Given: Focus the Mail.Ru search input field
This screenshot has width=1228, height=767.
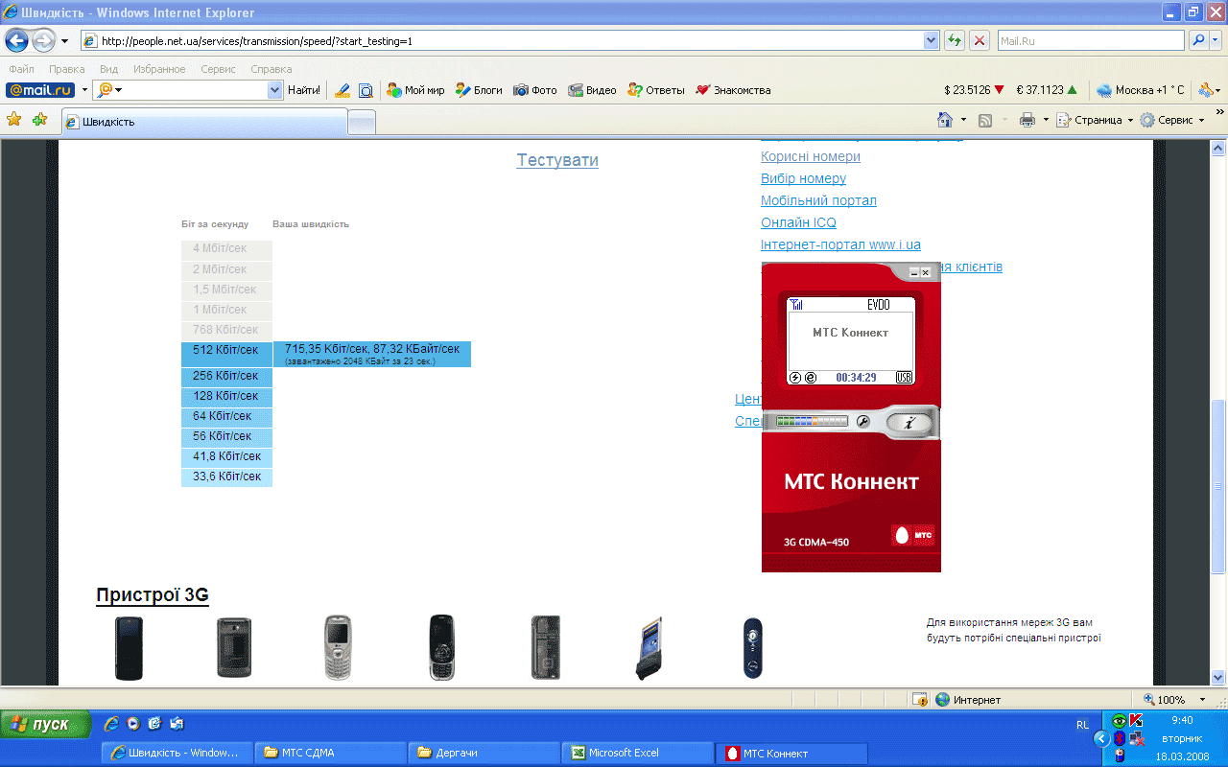Looking at the screenshot, I should click(1090, 41).
